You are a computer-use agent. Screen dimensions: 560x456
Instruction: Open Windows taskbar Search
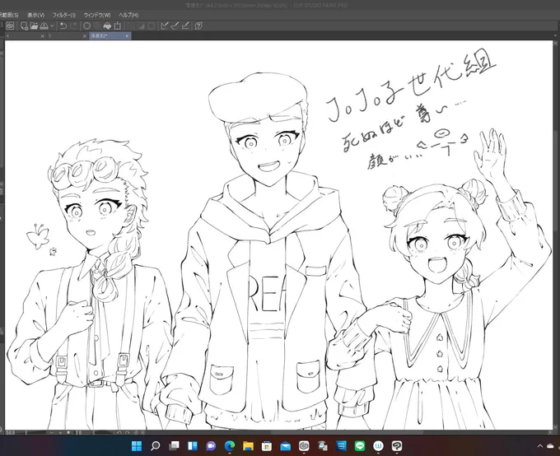[x=156, y=445]
